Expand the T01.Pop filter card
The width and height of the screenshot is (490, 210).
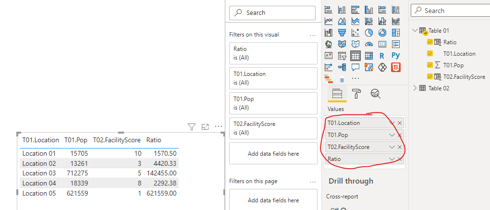click(273, 103)
